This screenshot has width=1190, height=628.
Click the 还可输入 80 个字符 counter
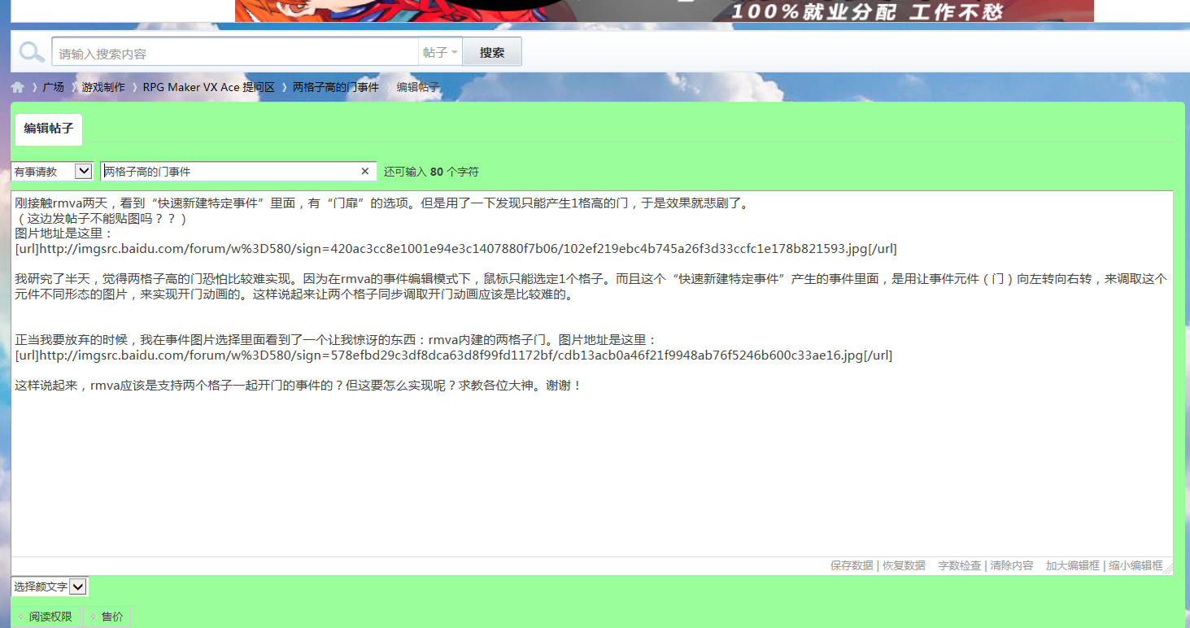(x=431, y=172)
